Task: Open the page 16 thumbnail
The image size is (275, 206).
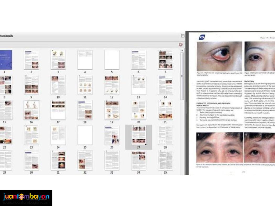Action: tap(31, 110)
